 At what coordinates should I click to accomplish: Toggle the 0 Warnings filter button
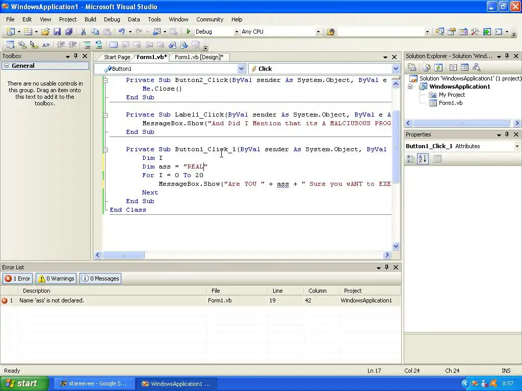click(56, 278)
